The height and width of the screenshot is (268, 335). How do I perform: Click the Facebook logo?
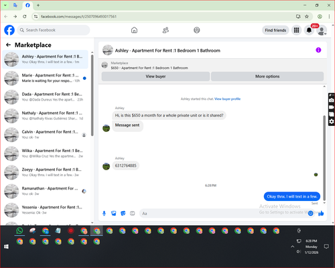(x=9, y=30)
